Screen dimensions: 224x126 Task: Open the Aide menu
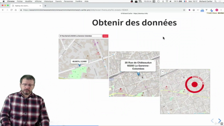(x=86, y=1)
